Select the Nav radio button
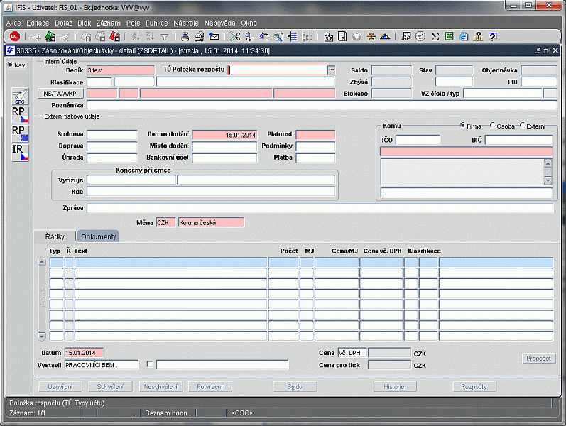The height and width of the screenshot is (426, 566). pos(10,65)
